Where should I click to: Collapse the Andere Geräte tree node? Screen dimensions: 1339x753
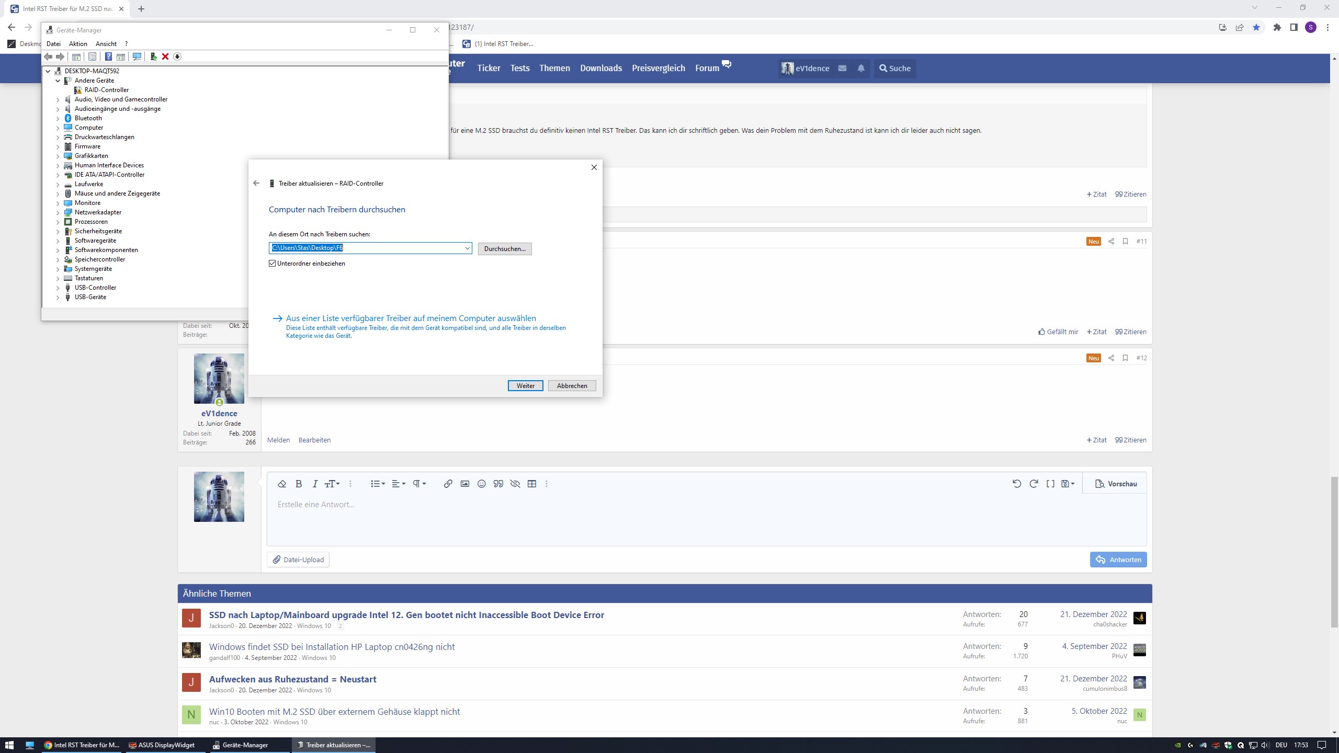(x=58, y=81)
